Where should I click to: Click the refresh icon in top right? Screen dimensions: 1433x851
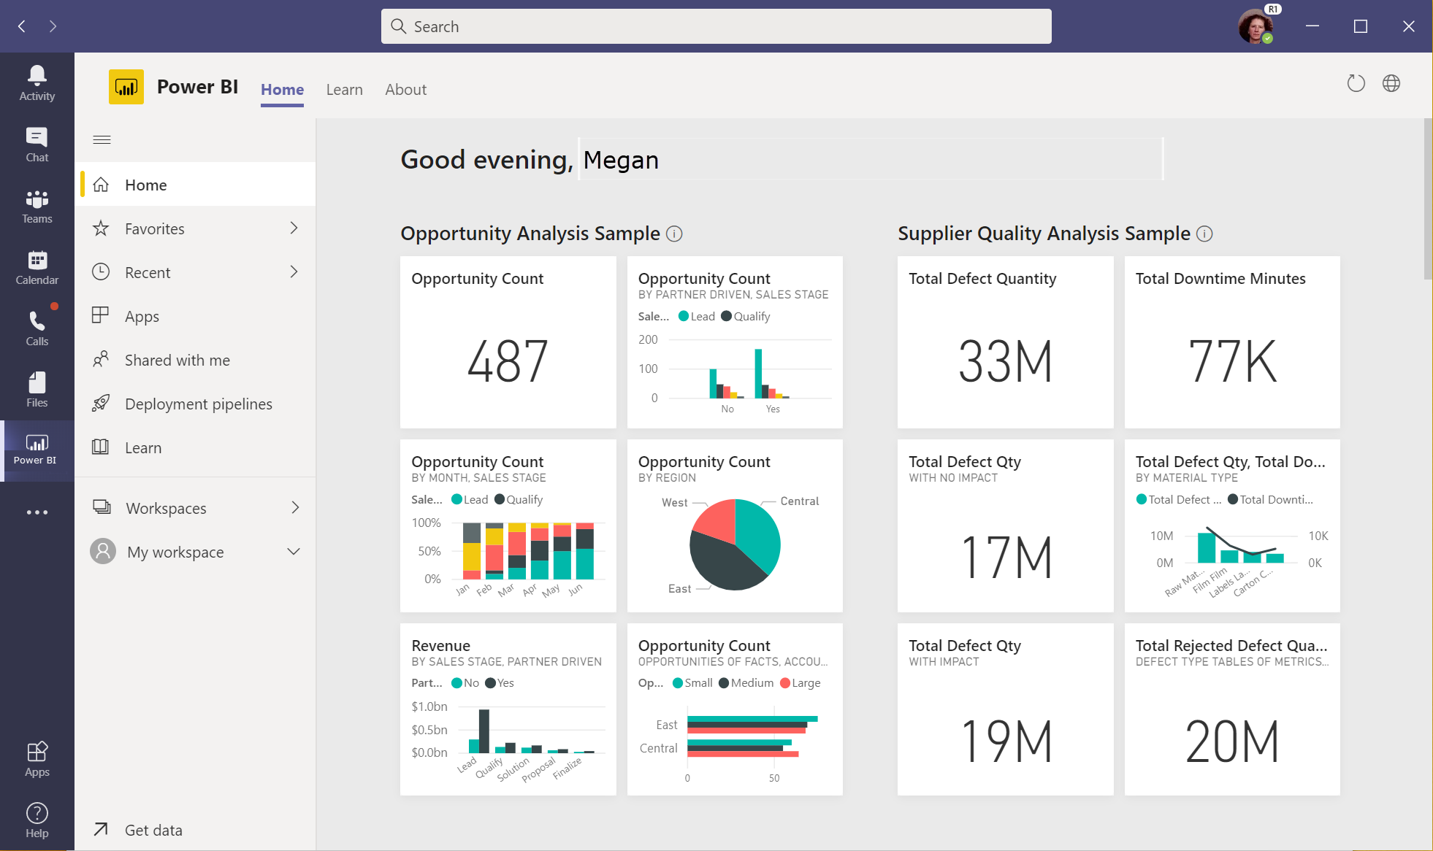tap(1356, 83)
